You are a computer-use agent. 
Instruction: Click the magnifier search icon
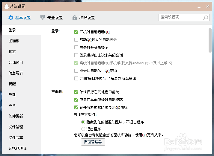pyautogui.click(x=206, y=18)
